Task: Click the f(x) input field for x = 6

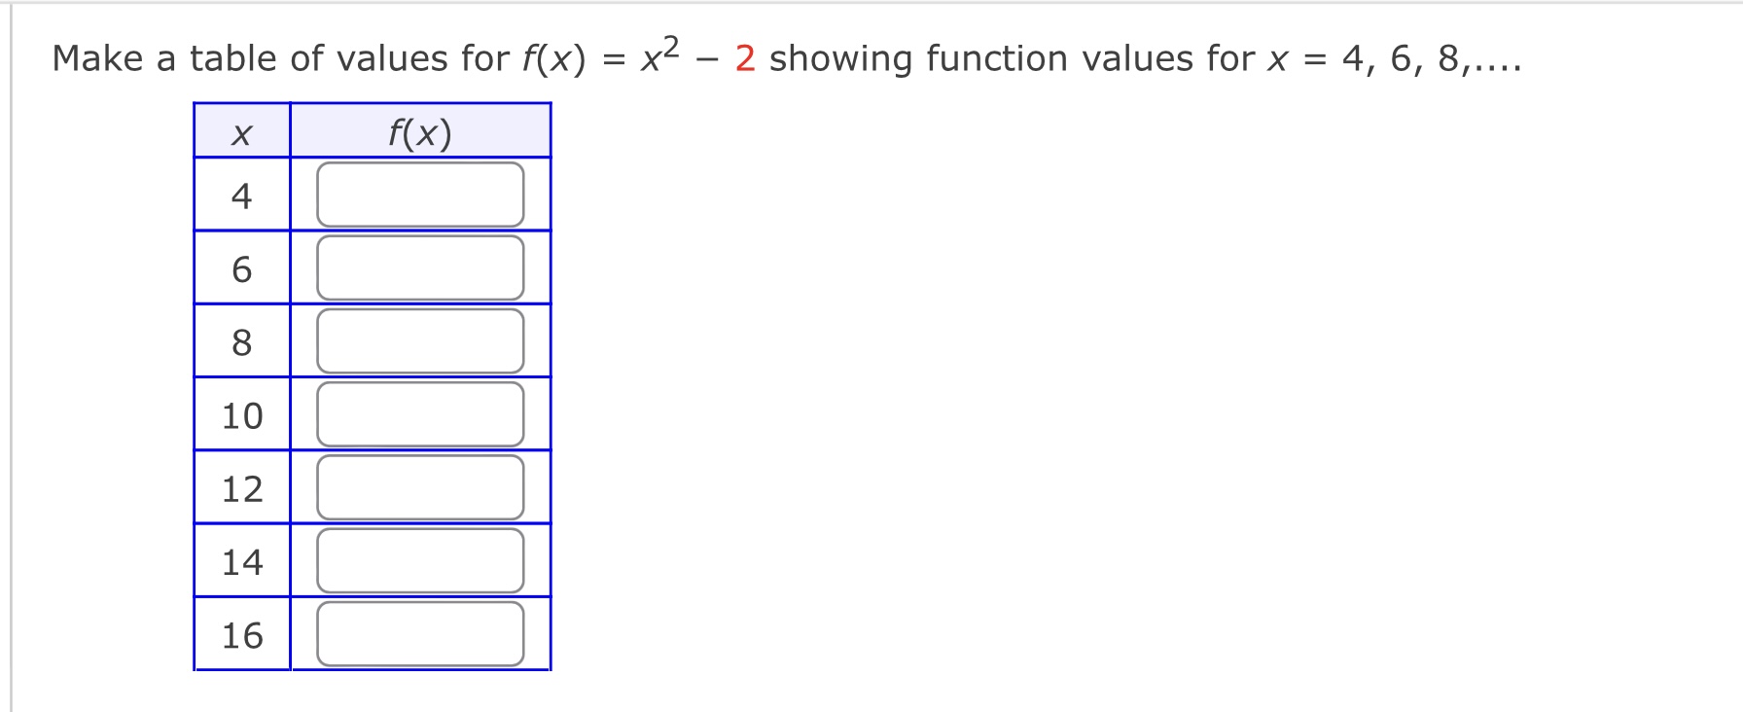Action: click(420, 267)
